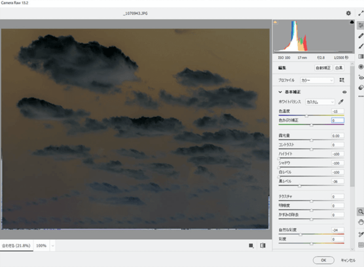Image resolution: width=364 pixels, height=267 pixels.
Task: Toggle the grid overlay icon
Action: [360, 245]
